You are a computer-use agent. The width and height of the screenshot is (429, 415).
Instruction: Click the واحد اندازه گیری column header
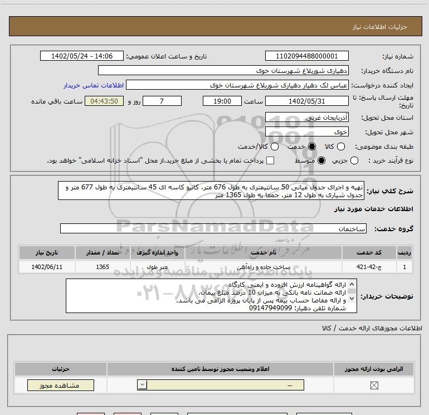157,252
